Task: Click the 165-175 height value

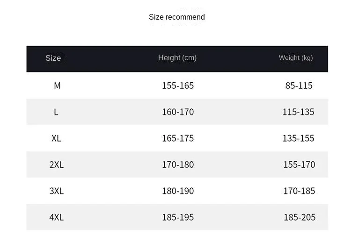Action: tap(178, 138)
